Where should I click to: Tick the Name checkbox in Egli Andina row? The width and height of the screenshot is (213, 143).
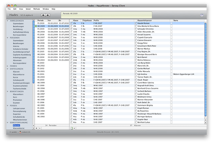click(x=171, y=74)
